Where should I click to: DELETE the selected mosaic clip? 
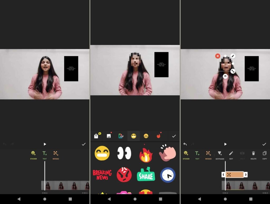(x=253, y=155)
